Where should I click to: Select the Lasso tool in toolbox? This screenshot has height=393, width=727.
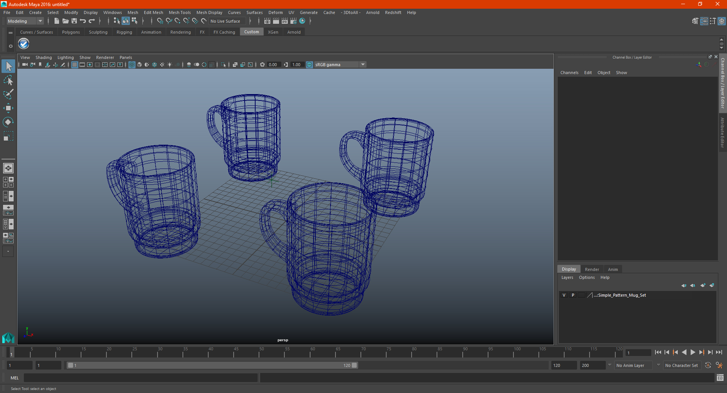click(8, 80)
